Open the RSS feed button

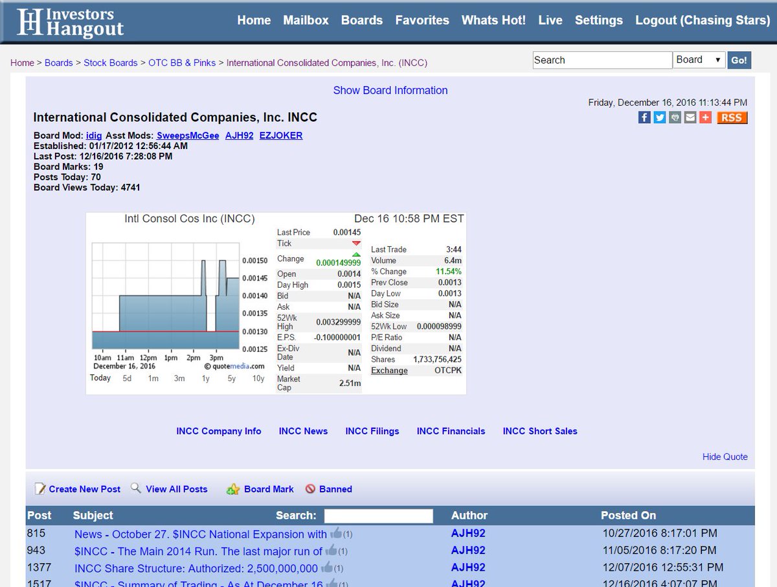732,117
